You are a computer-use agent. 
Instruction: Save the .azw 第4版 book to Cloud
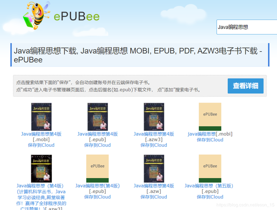click(154, 197)
